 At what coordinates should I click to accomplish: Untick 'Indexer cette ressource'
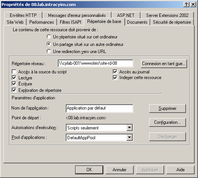pos(115,78)
